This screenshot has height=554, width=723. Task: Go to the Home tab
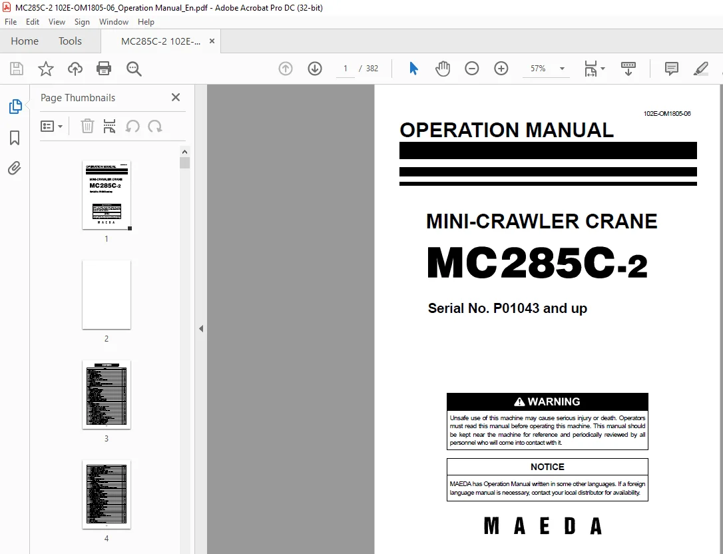pyautogui.click(x=25, y=41)
